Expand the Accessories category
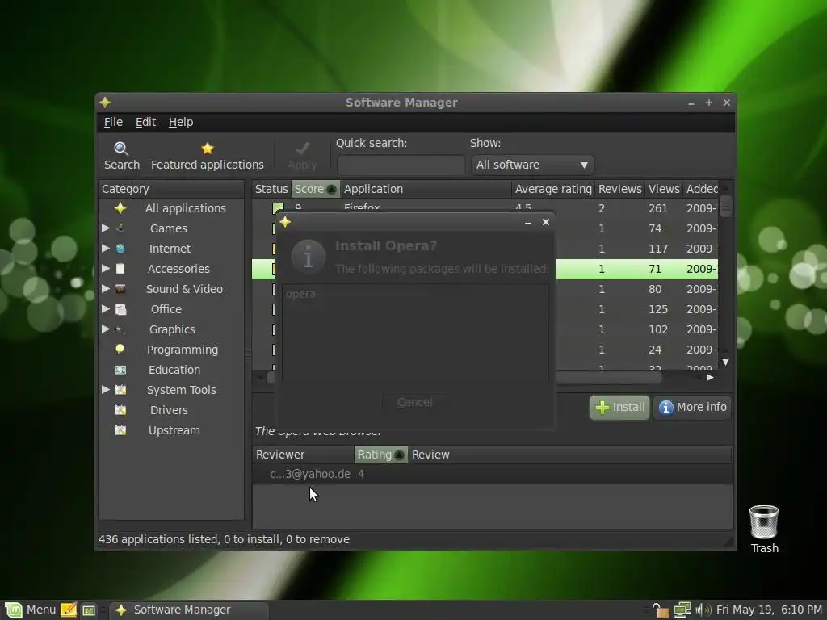 106,269
